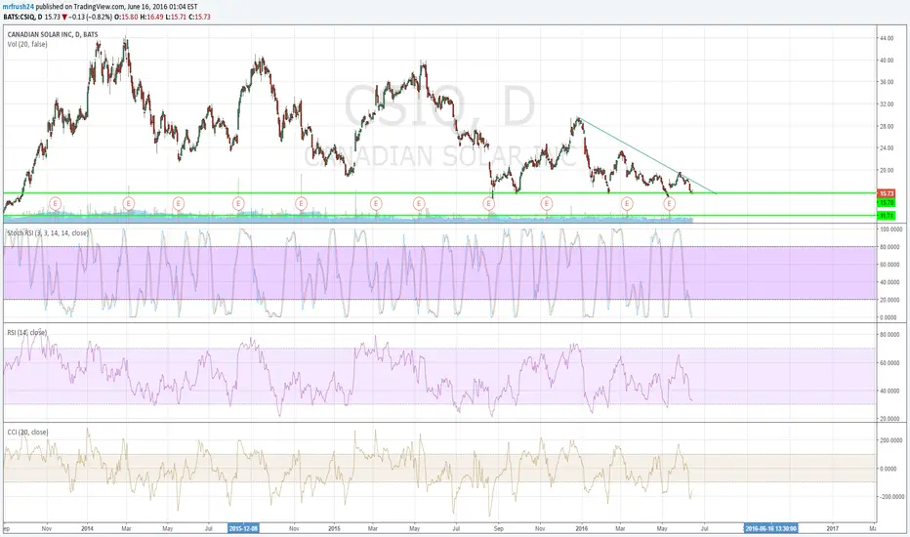Click the earnings E marker near May 2014

pos(178,203)
